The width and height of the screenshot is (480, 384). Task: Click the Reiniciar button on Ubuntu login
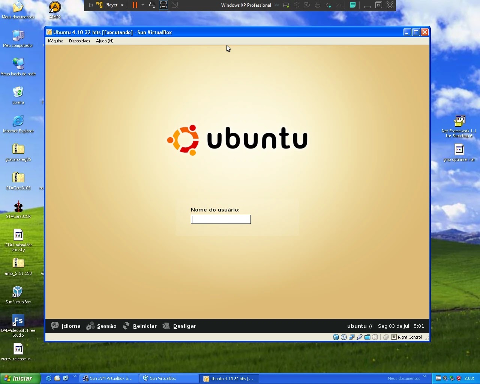(139, 326)
